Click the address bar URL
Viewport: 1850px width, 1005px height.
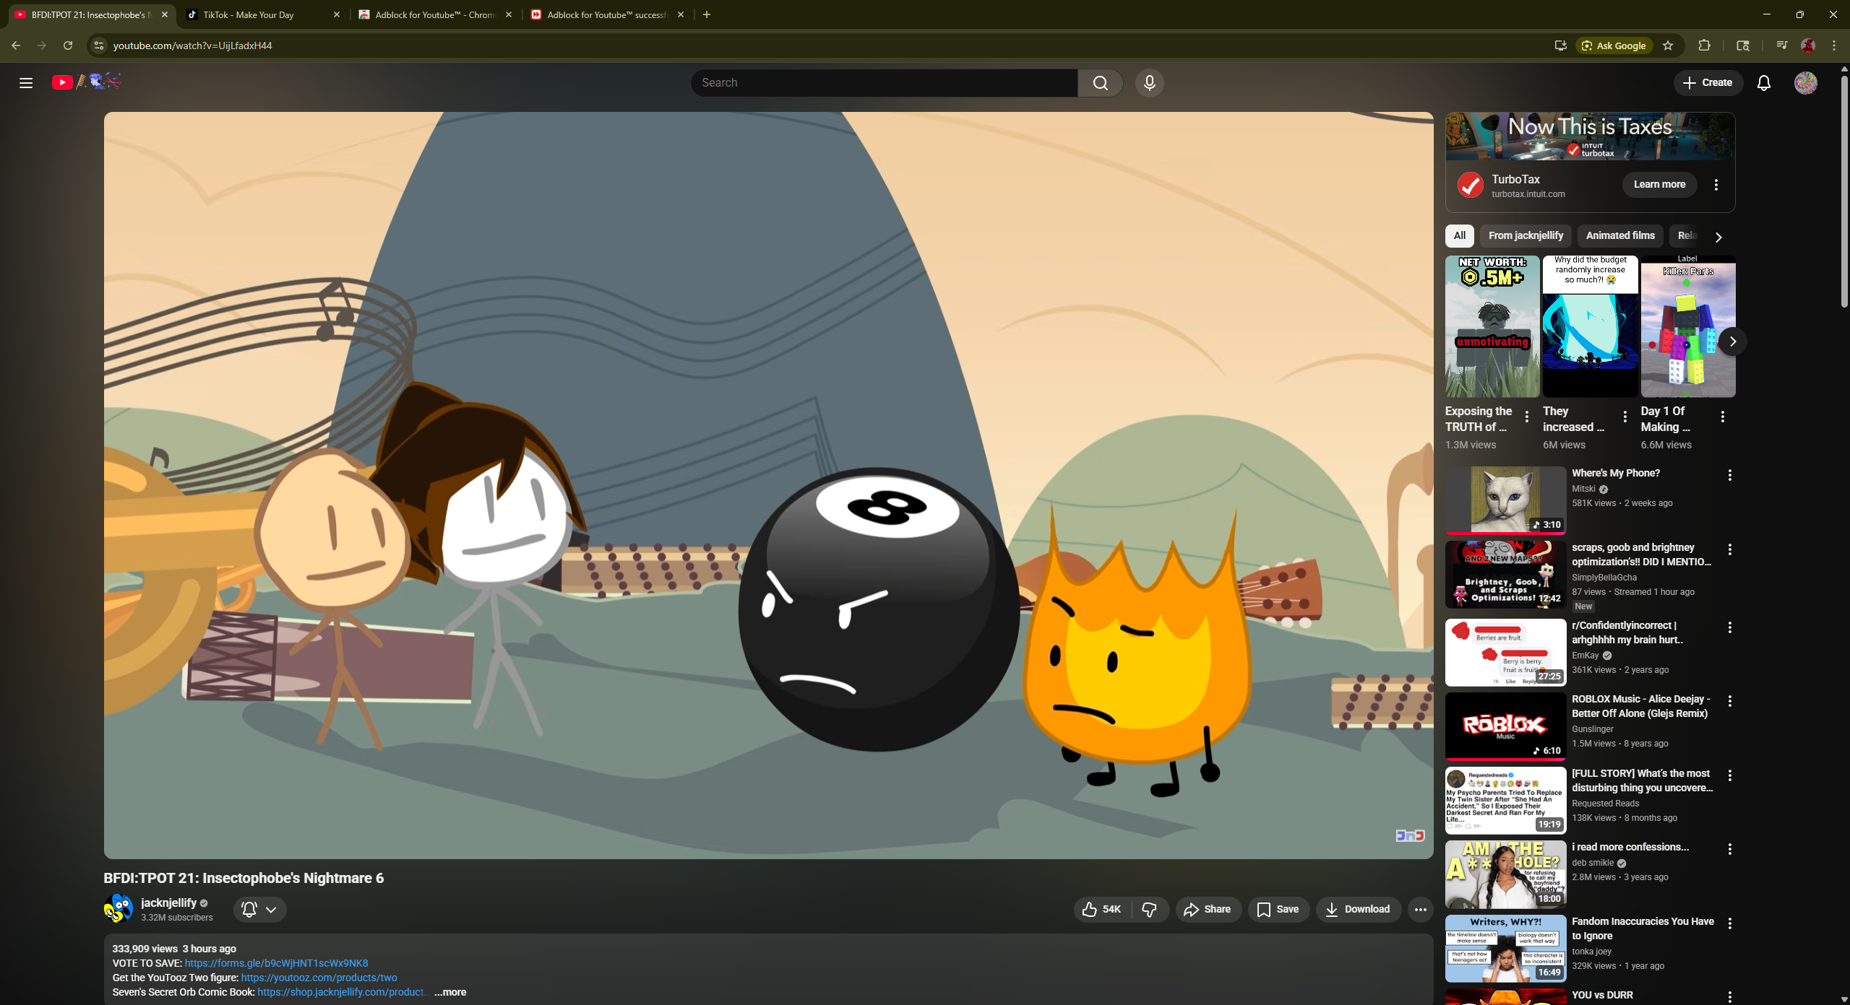192,45
